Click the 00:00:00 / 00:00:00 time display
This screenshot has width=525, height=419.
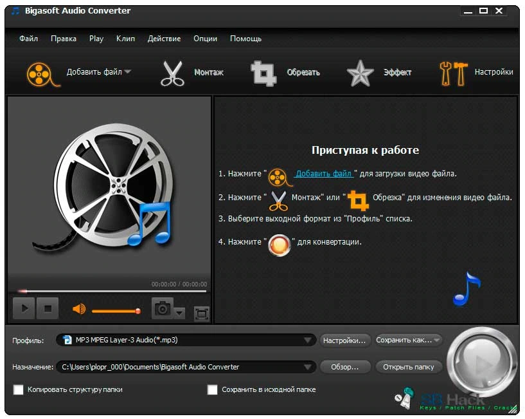179,284
